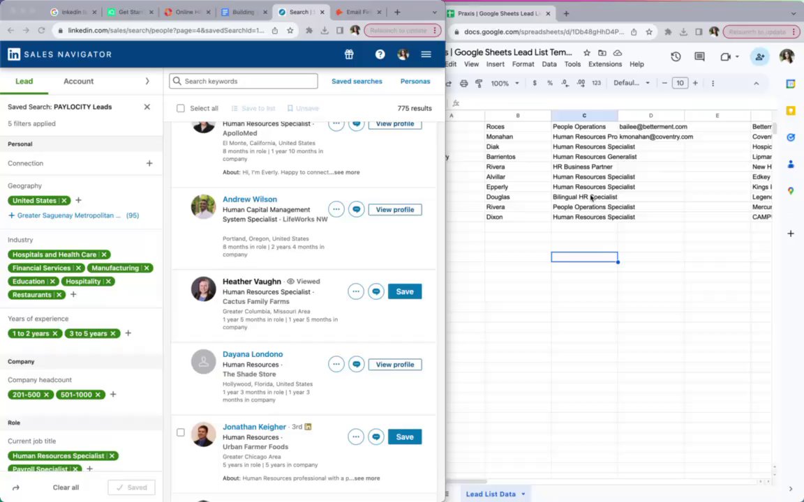
Task: Open the Data menu in Sheets
Action: tap(549, 64)
